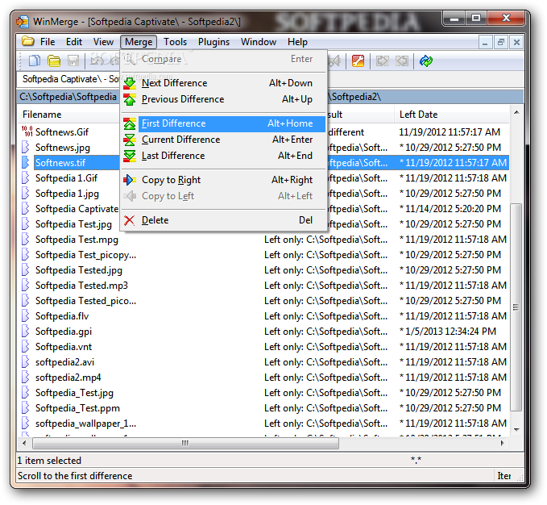
Task: Click the file icon beside Softpedia.flv
Action: tap(26, 315)
